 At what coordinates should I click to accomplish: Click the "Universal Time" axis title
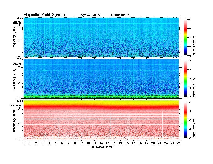click(x=101, y=147)
